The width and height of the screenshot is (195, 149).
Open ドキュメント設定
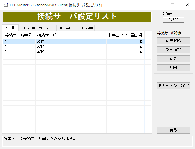(x=173, y=86)
